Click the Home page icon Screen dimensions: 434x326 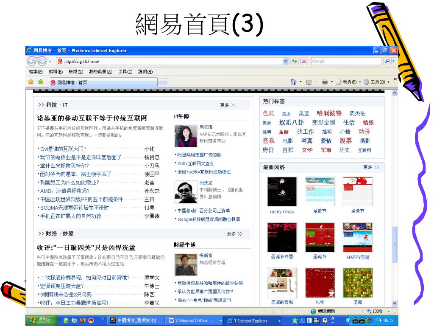tap(293, 82)
